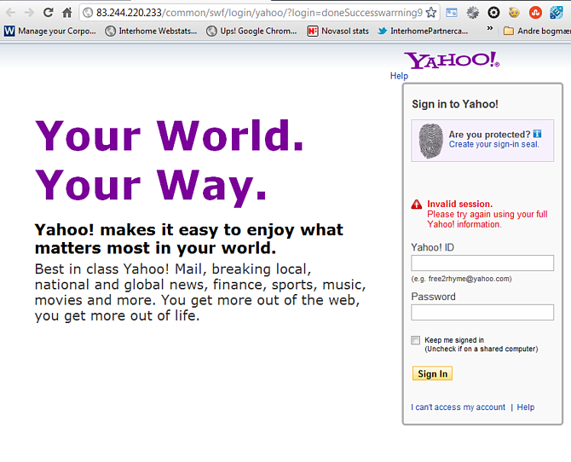
Task: Open the Ups! Google Chrom... bookmark
Action: pos(251,31)
